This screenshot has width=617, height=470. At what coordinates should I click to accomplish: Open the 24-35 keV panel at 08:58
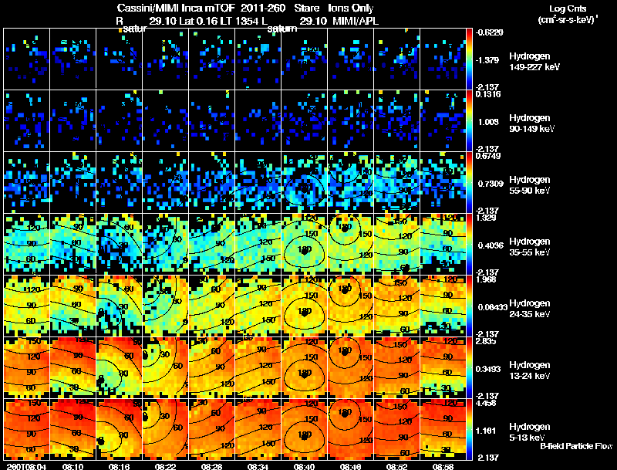[x=443, y=306]
